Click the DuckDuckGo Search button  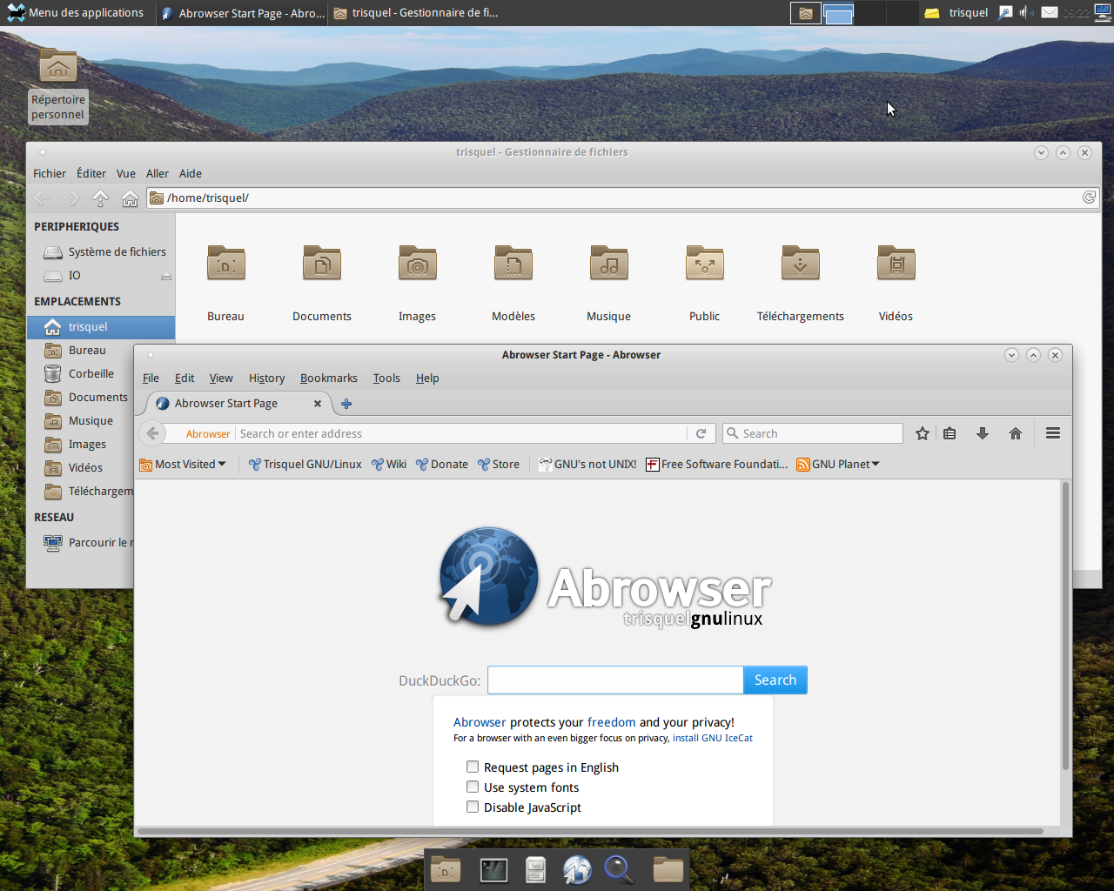pyautogui.click(x=775, y=680)
